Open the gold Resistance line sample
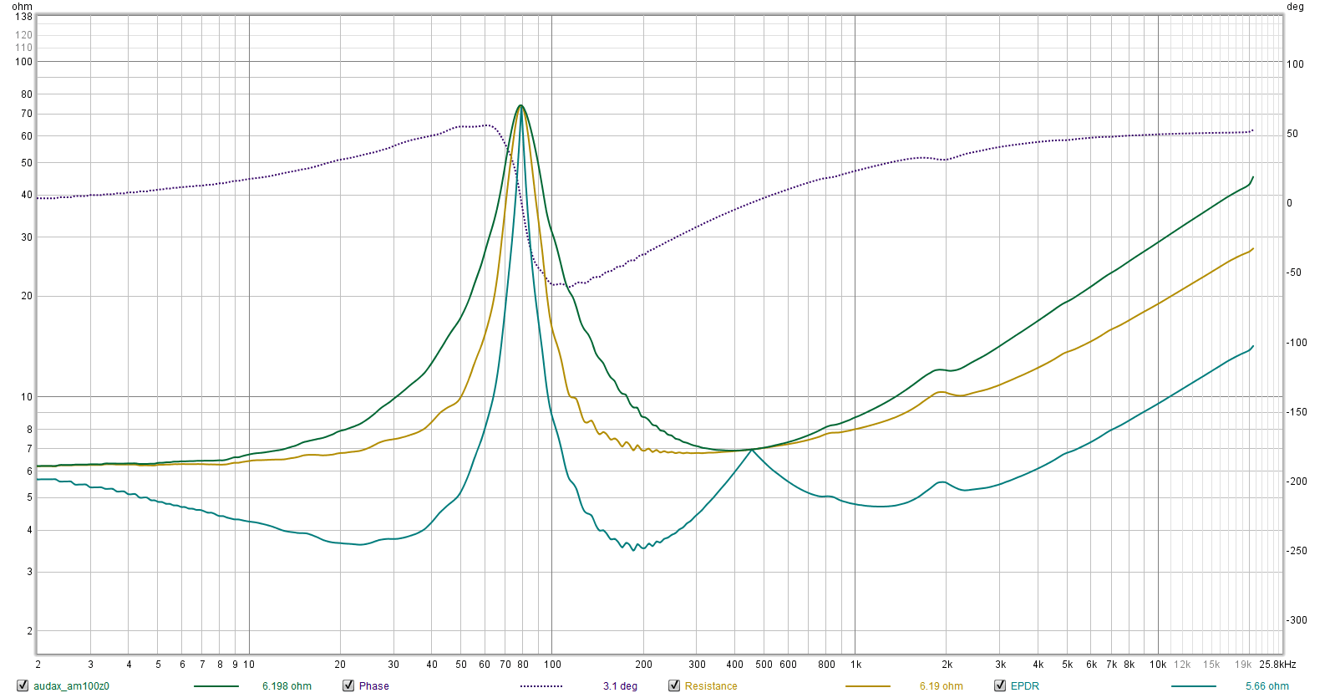Image resolution: width=1330 pixels, height=698 pixels. 868,686
